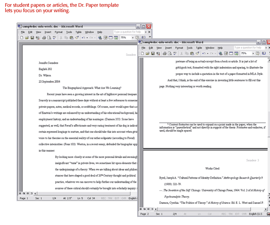Image resolution: width=270 pixels, height=225 pixels.
Task: Click the Save icon in the back Word window
Action: 32,38
